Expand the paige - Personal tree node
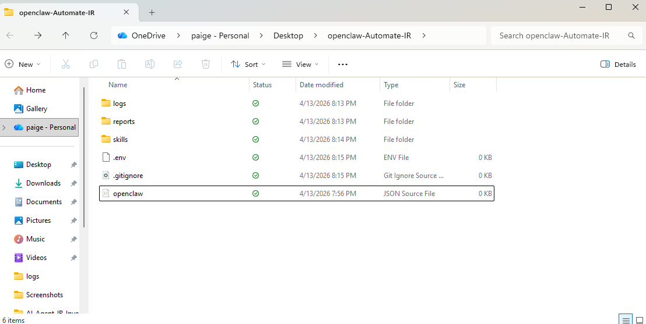The width and height of the screenshot is (646, 324). [5, 127]
